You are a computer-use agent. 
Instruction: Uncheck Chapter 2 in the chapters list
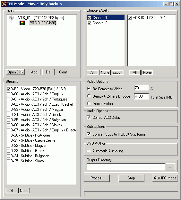pos(90,23)
